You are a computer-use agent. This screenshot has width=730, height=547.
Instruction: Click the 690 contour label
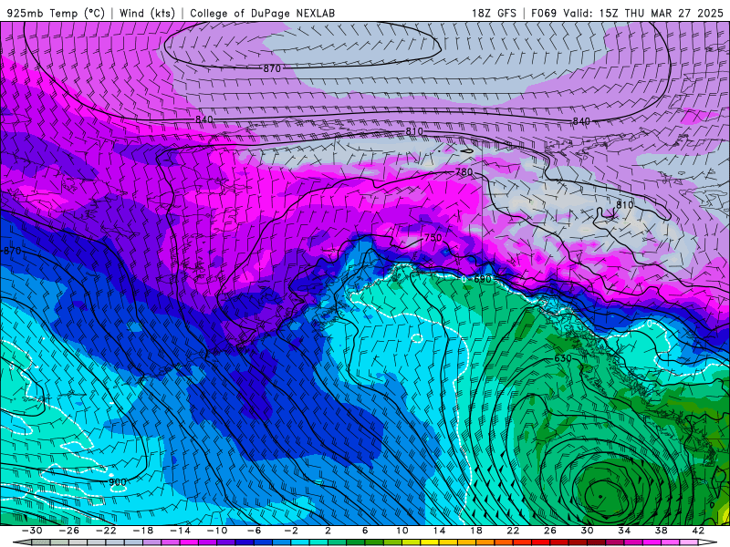point(483,280)
